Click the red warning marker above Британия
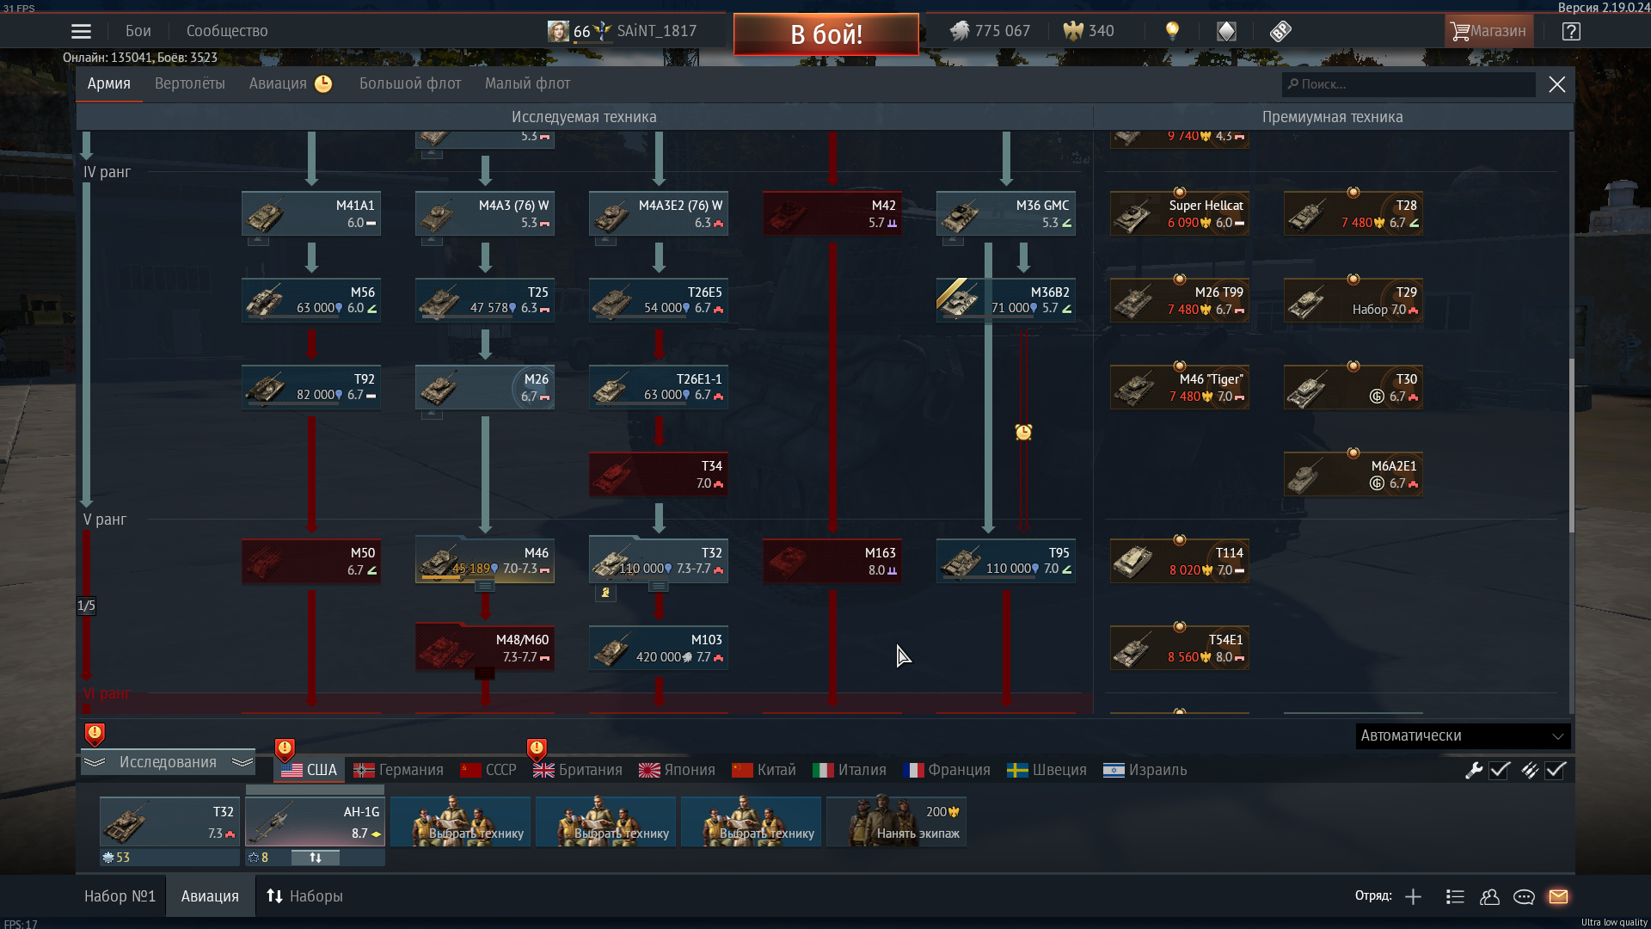This screenshot has height=929, width=1651. click(537, 750)
